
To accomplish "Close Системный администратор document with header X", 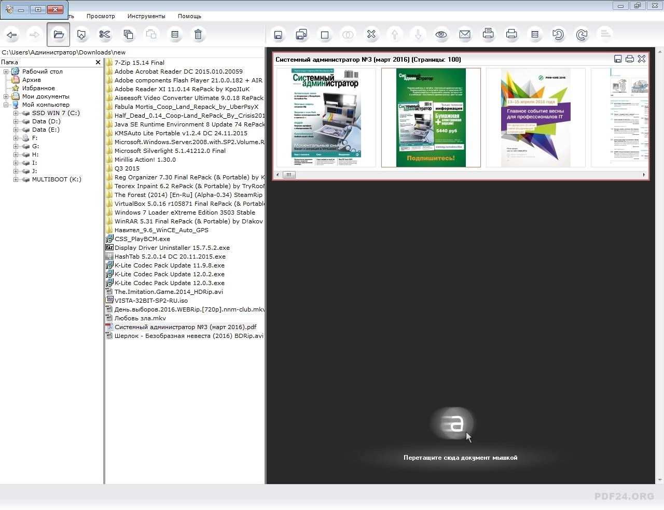I will coord(642,59).
